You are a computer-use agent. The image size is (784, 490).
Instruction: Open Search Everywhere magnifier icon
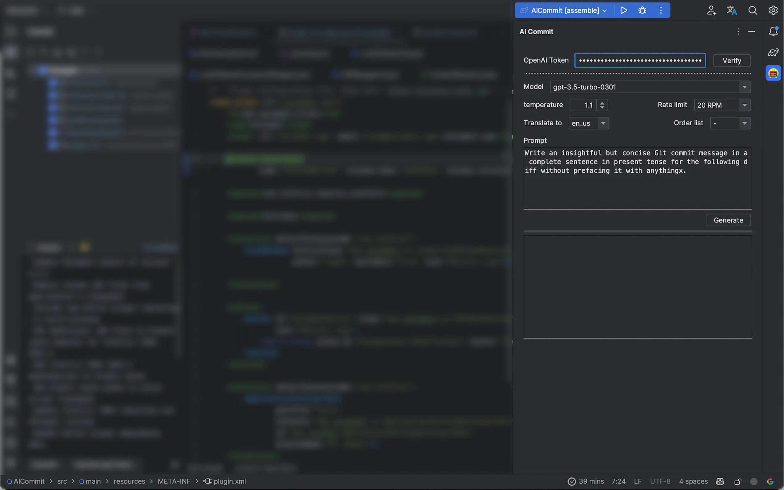tap(753, 10)
